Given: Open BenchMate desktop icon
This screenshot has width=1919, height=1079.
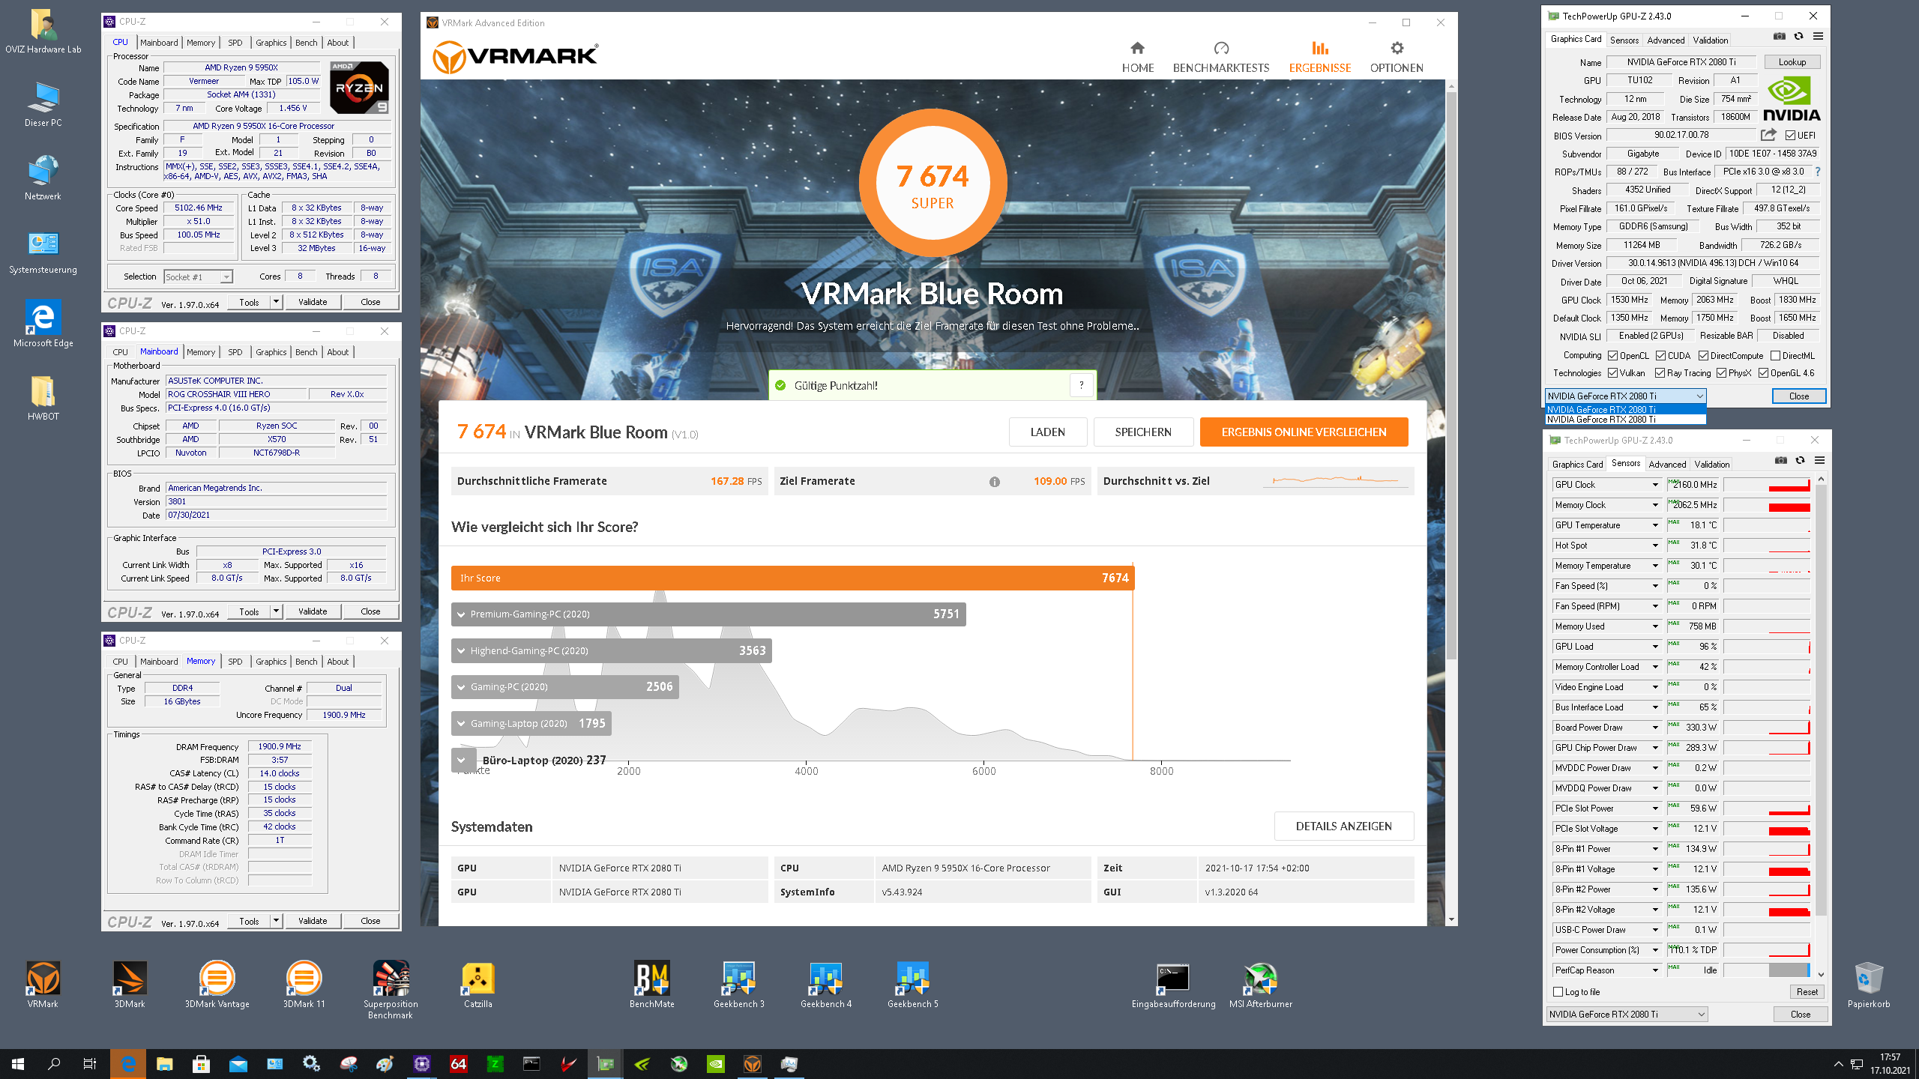Looking at the screenshot, I should (x=652, y=985).
